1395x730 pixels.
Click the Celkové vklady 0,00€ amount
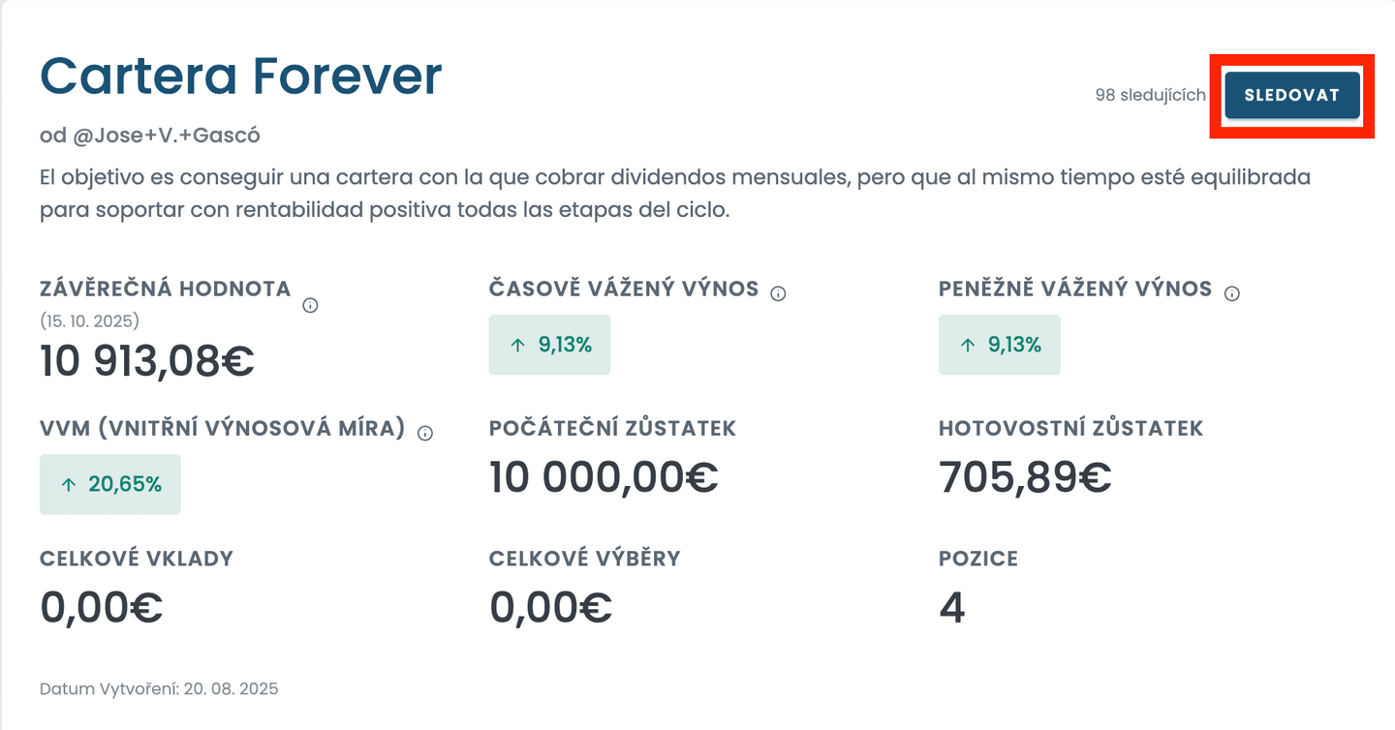click(x=101, y=608)
